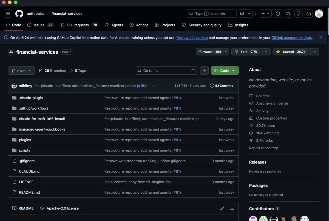Expand the star lists dropdown arrow

point(315,52)
